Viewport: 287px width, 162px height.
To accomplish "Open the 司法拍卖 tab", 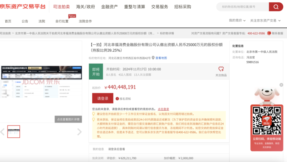I will coord(61,7).
